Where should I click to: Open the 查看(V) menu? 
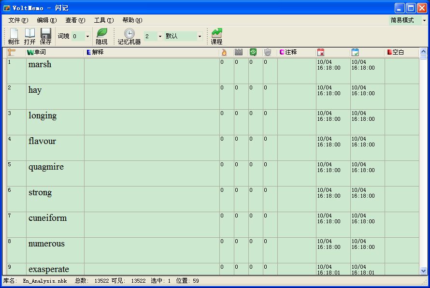pos(75,20)
